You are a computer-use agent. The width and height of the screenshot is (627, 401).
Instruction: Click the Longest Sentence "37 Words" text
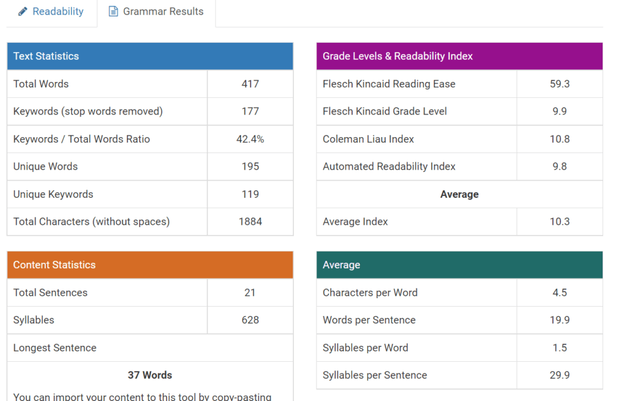150,375
